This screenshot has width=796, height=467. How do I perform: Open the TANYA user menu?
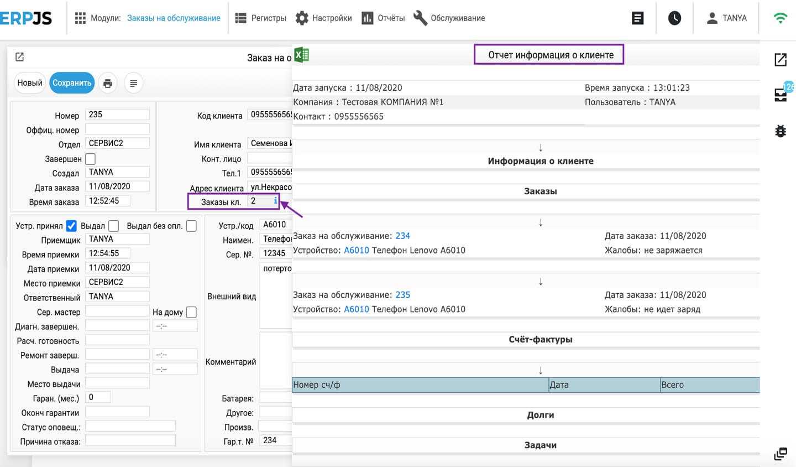tap(726, 18)
